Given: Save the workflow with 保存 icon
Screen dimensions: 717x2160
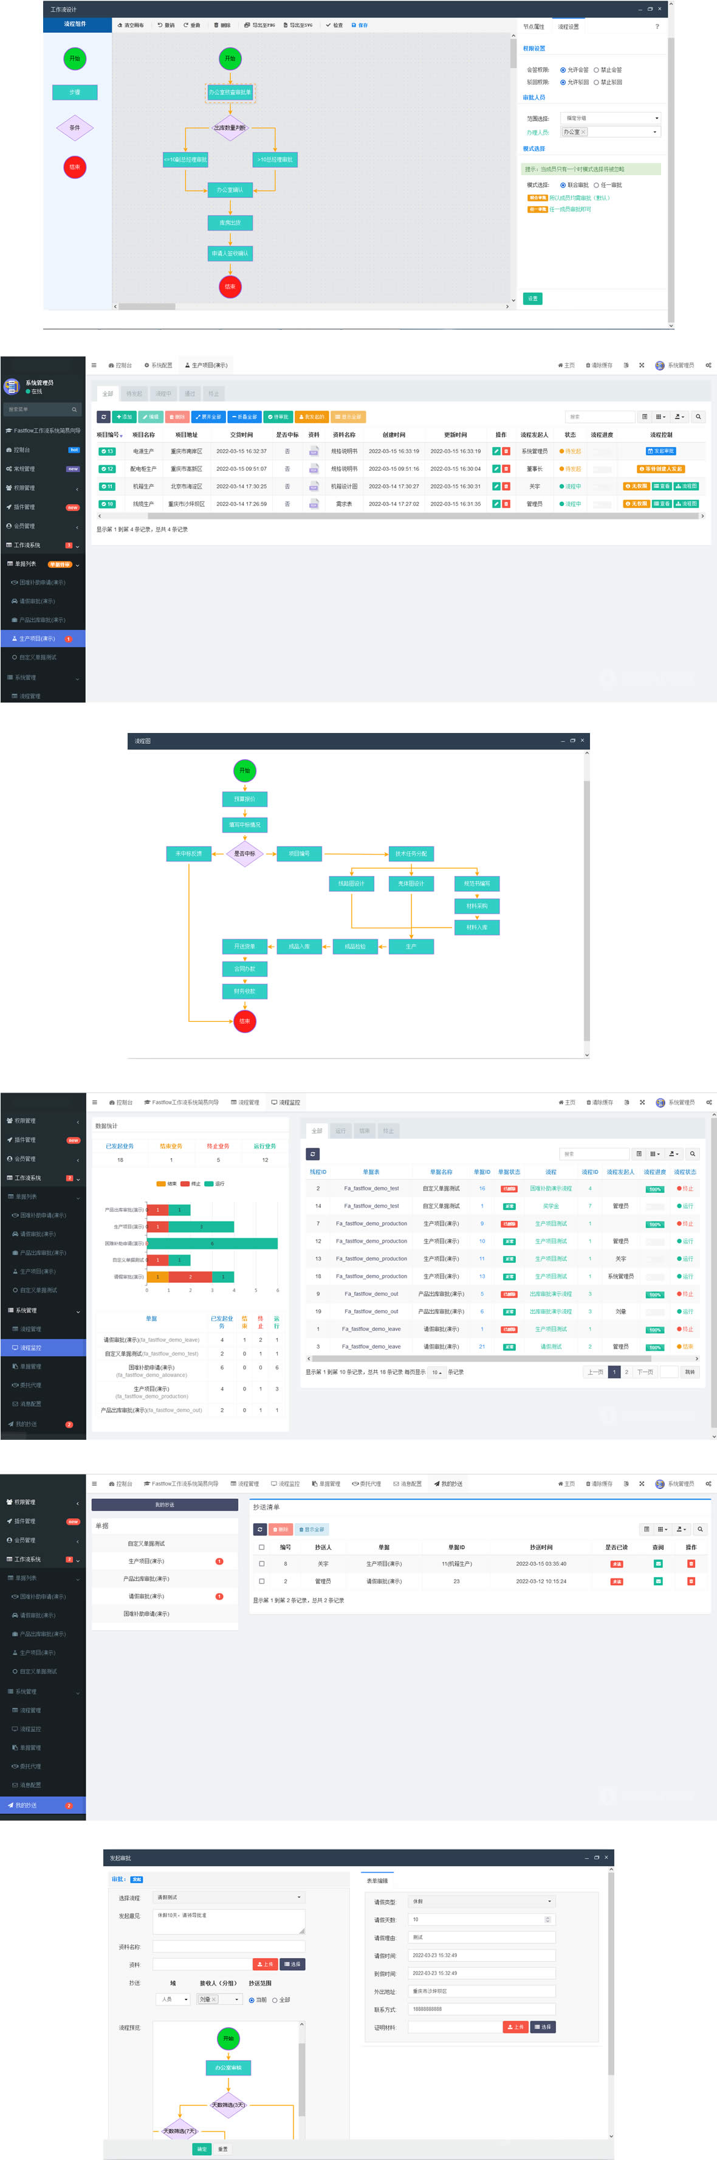Looking at the screenshot, I should click(354, 25).
